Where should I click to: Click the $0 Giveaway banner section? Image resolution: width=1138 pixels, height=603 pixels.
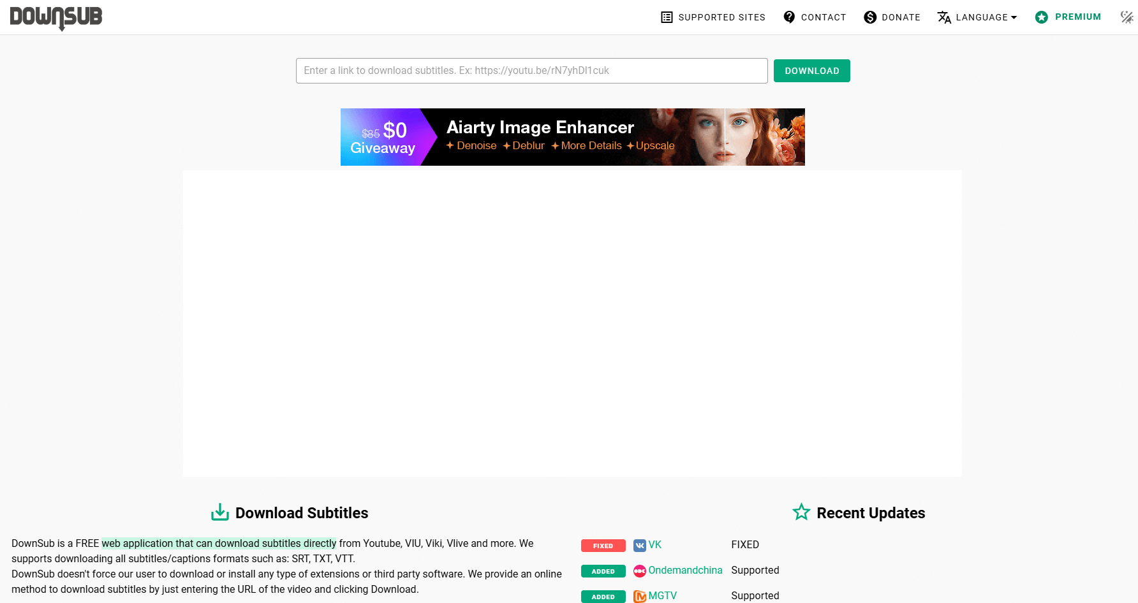point(383,138)
